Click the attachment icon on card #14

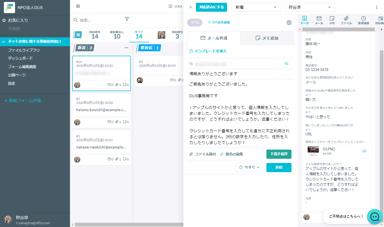pos(117,85)
